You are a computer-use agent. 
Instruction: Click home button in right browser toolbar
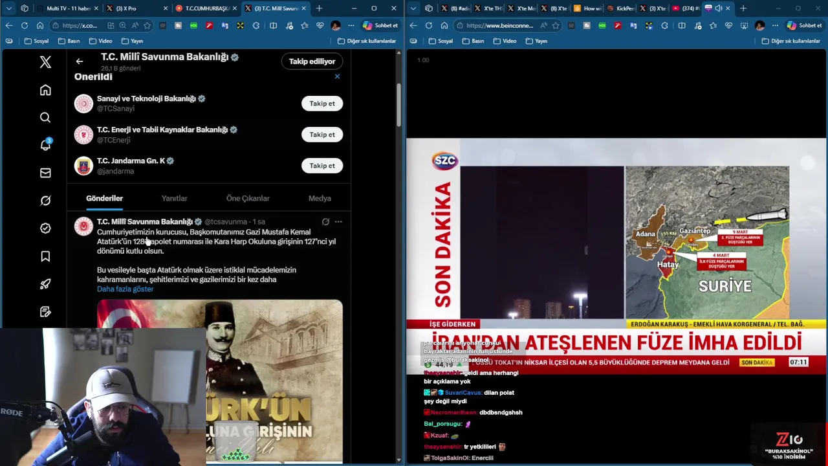pos(444,25)
